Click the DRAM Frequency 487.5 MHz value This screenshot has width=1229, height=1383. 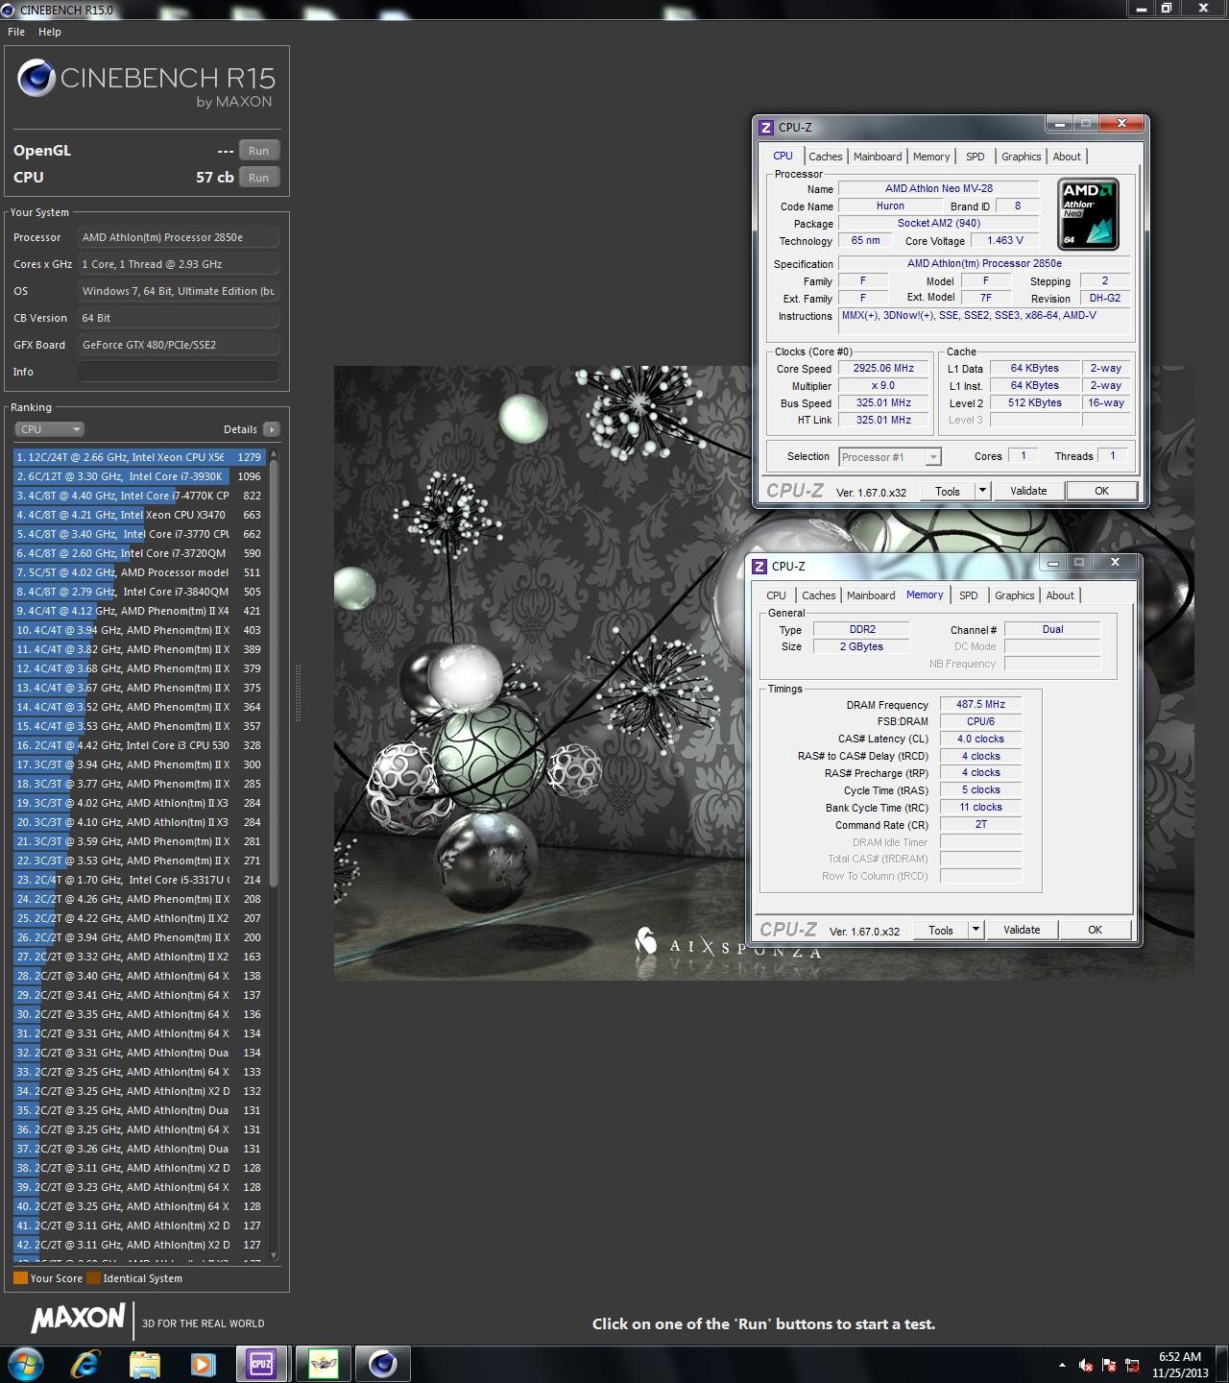tap(980, 704)
